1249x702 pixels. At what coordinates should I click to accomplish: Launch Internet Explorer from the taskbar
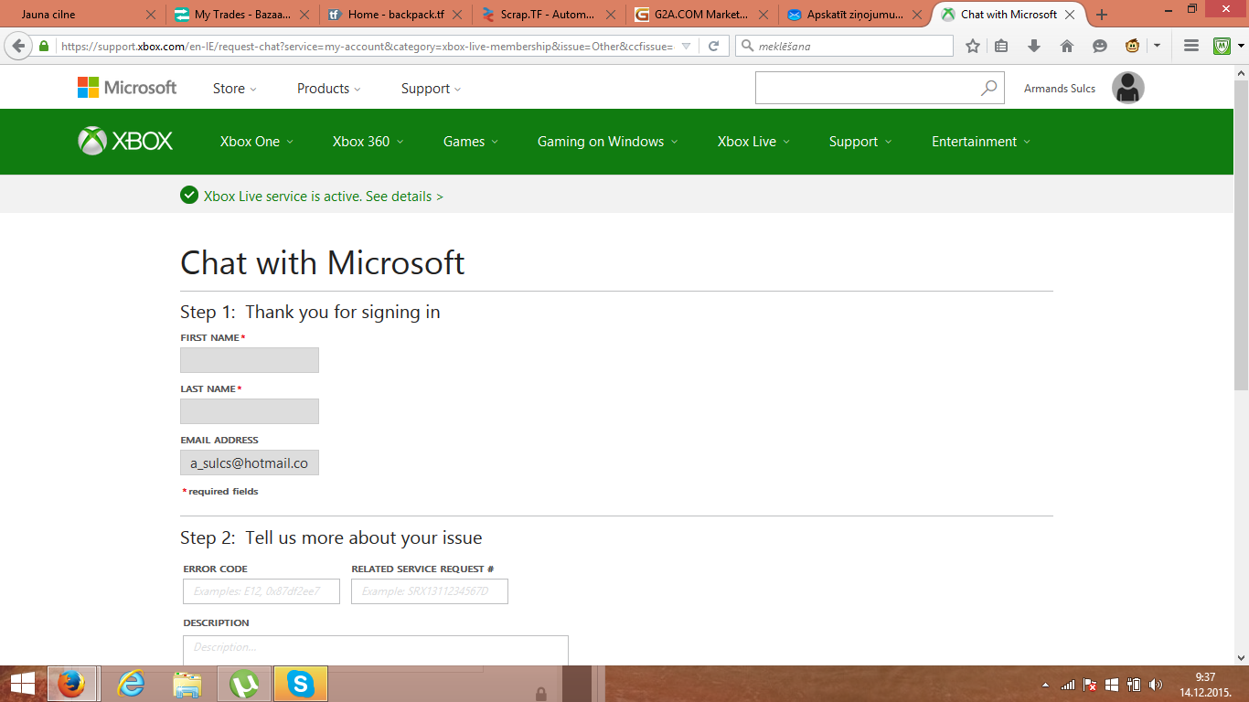coord(132,684)
